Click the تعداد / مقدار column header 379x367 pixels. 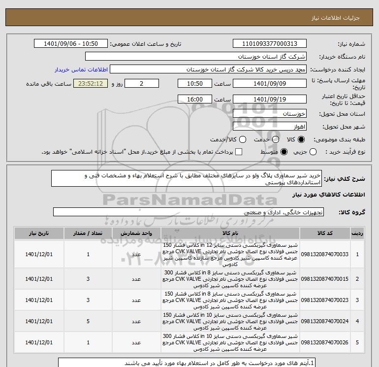pyautogui.click(x=88, y=233)
